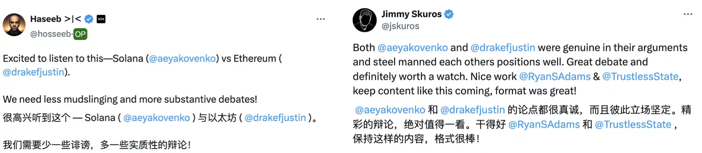
Task: Open more options on Haseeb's tweet
Action: click(320, 19)
